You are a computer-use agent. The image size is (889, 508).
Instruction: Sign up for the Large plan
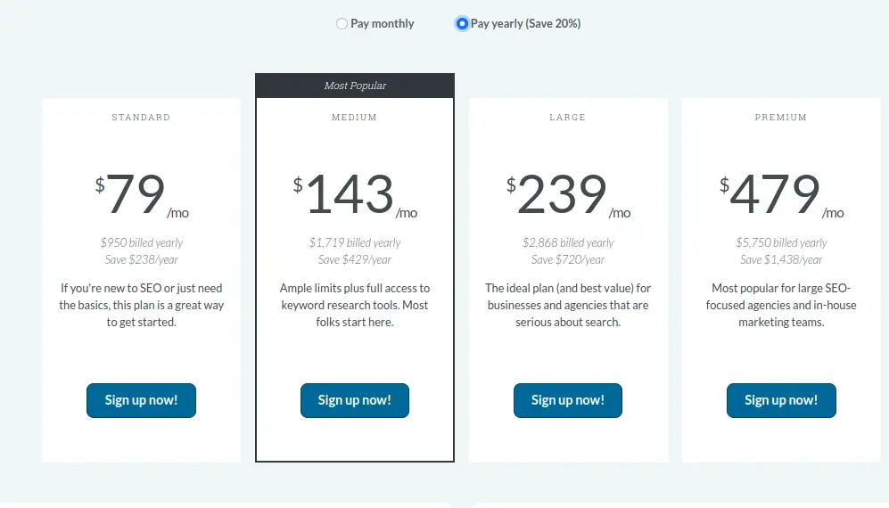click(x=567, y=400)
